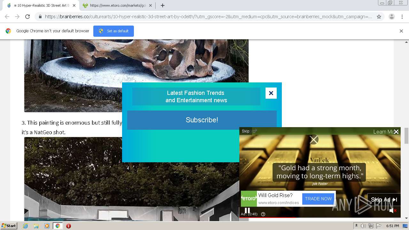Click the page vertical scrollbar thumb
Screen dimensions: 409x230
point(406,135)
